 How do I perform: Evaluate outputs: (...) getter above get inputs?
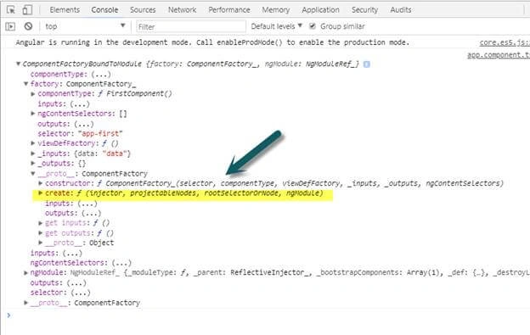coord(73,213)
